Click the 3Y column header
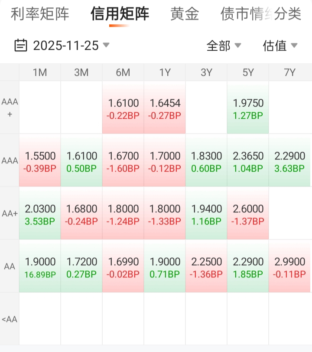Screen dimensions: 312x352 pyautogui.click(x=206, y=72)
